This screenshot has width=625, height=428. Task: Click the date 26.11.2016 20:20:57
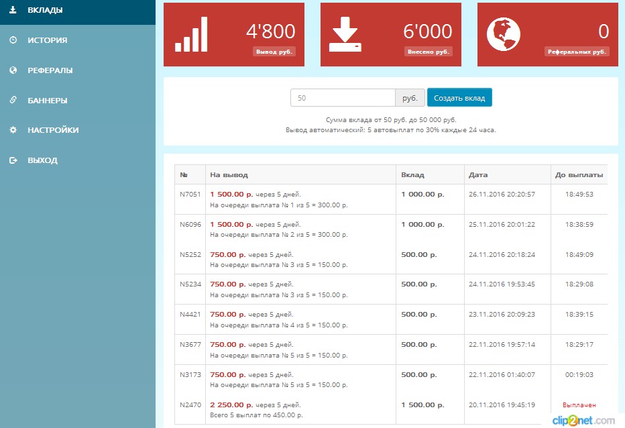(x=502, y=195)
